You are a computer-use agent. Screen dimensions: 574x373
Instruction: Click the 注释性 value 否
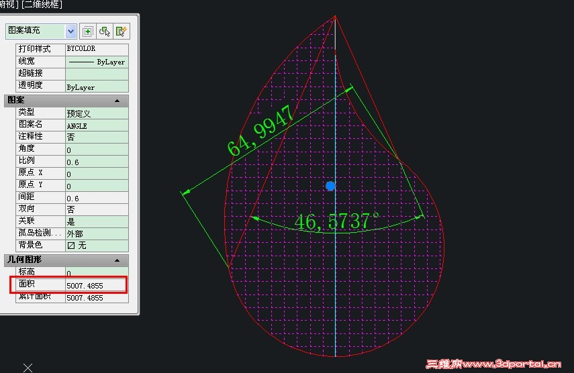click(x=97, y=137)
